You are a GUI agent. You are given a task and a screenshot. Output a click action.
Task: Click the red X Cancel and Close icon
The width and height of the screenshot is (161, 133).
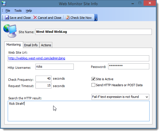(35, 17)
